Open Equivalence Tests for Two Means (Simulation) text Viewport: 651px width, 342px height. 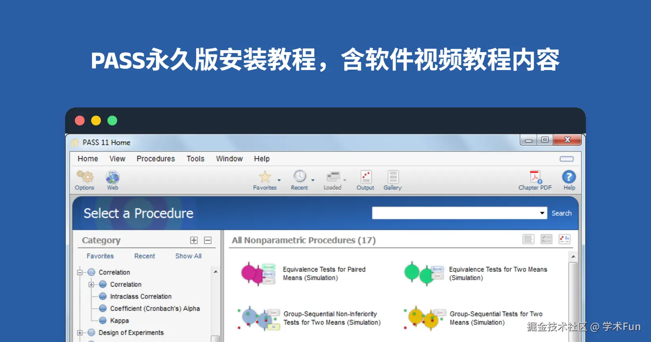click(x=498, y=274)
